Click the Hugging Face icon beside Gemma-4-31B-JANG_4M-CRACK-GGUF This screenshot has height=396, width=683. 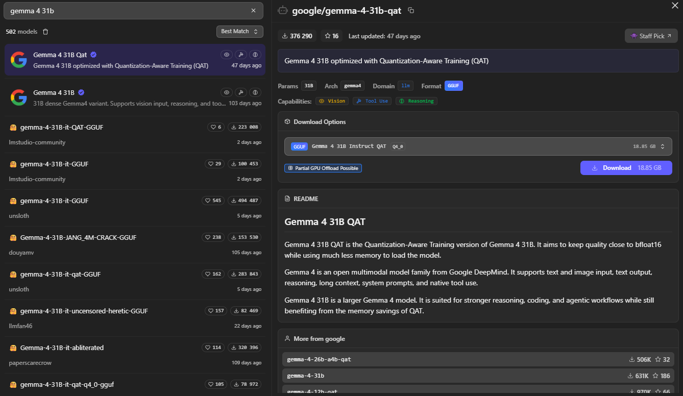point(13,238)
